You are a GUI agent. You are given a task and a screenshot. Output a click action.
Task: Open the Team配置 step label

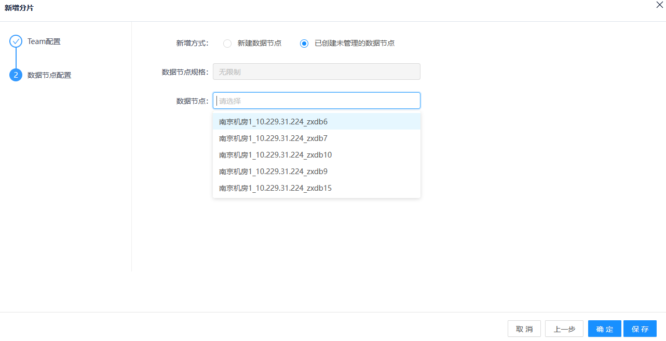44,41
